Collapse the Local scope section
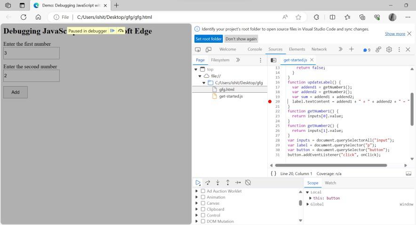This screenshot has height=225, width=416. click(307, 193)
